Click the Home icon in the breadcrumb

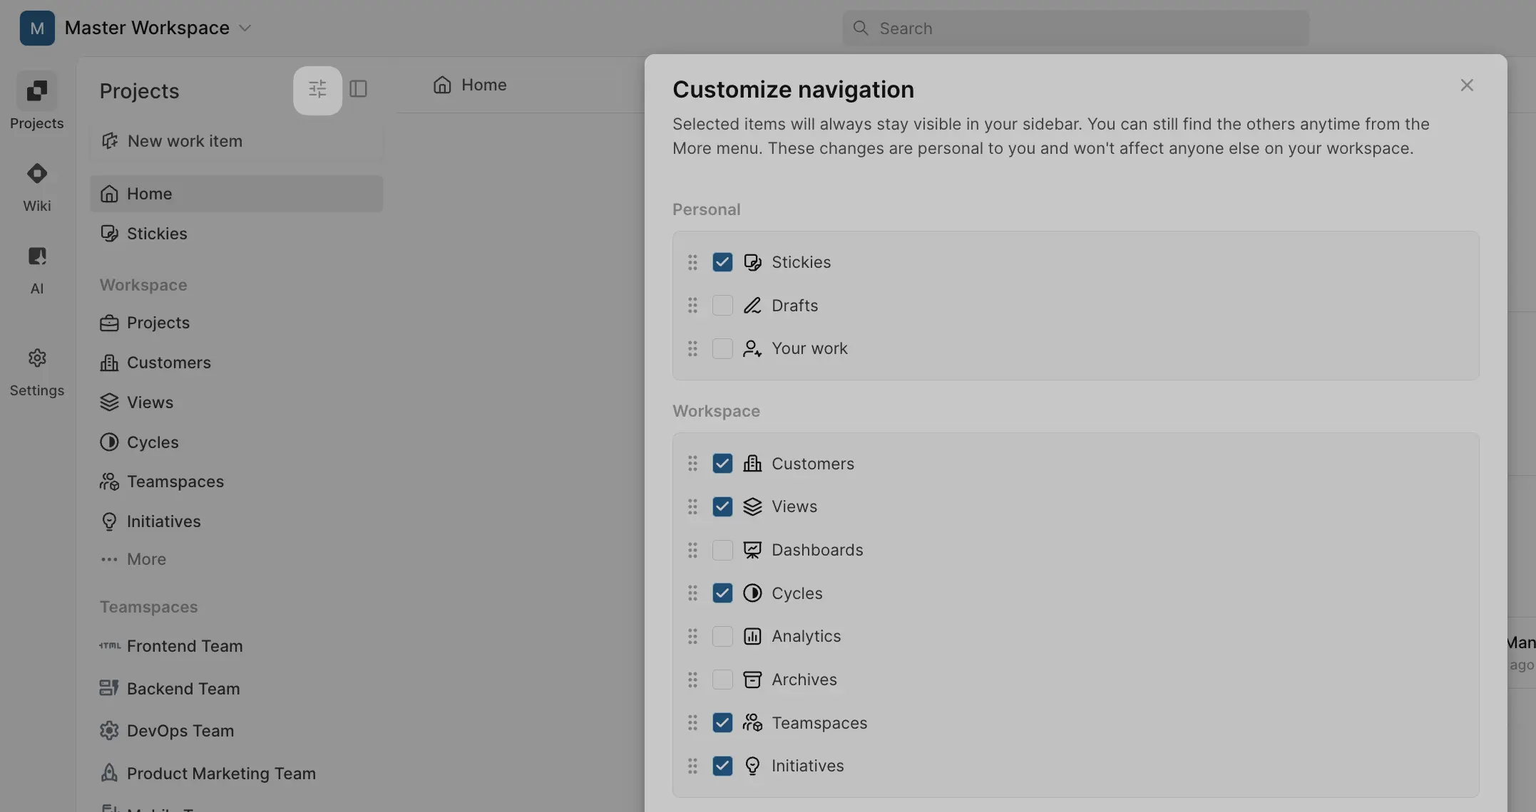point(442,85)
